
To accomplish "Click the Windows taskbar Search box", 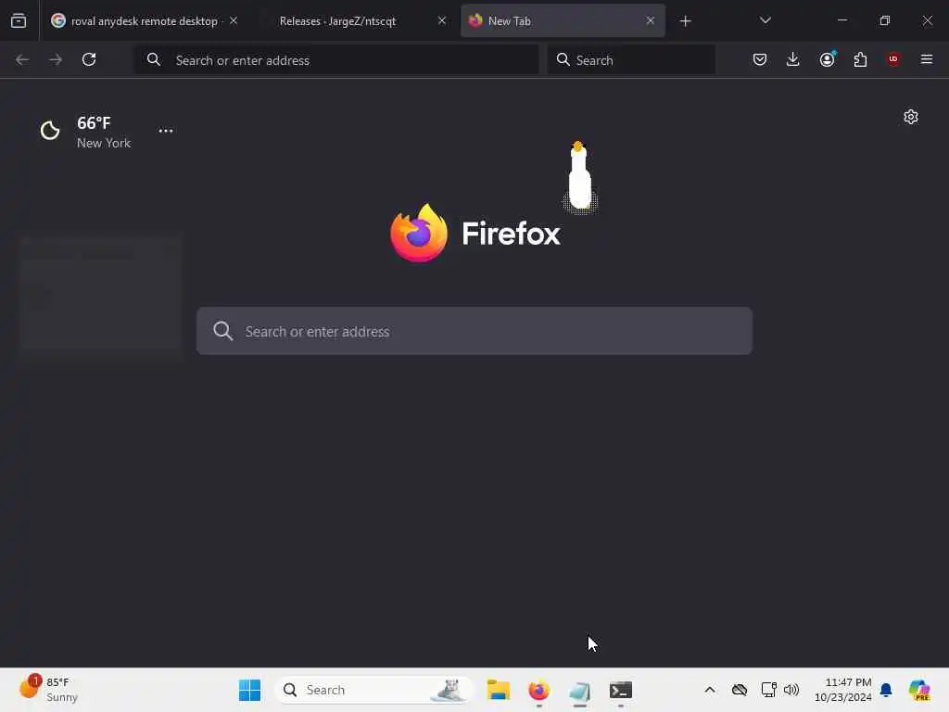I will pyautogui.click(x=373, y=690).
